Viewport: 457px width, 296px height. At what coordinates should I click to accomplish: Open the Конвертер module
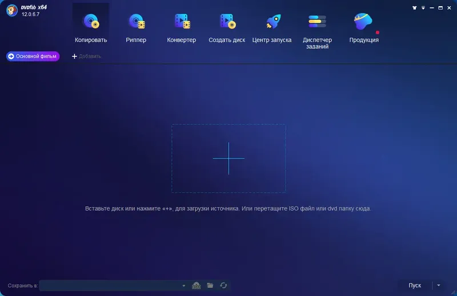181,28
